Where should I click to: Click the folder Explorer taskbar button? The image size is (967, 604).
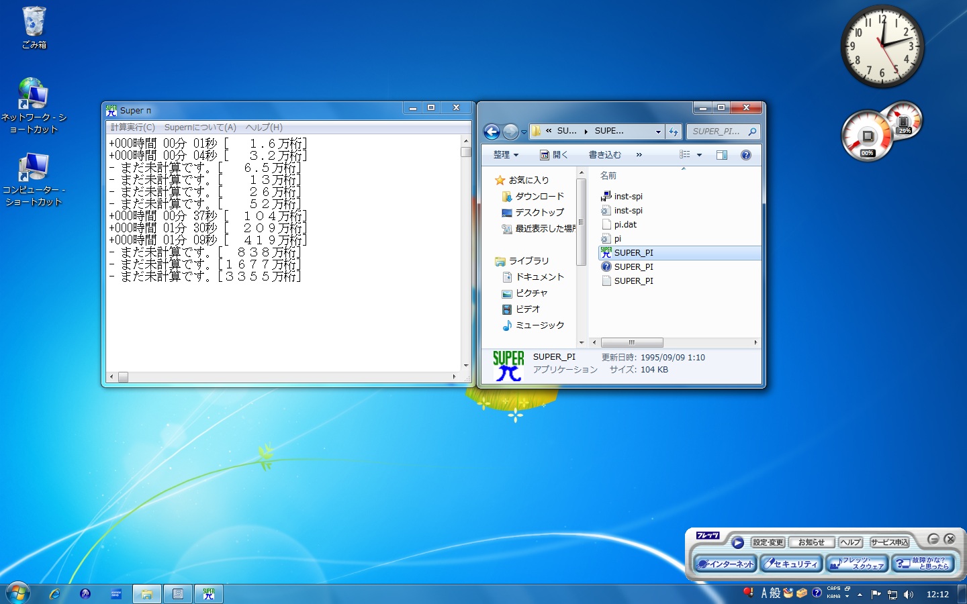(x=146, y=594)
